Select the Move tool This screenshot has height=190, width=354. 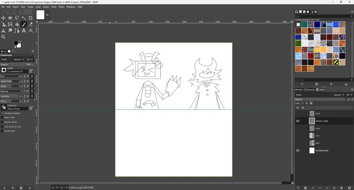point(3,18)
